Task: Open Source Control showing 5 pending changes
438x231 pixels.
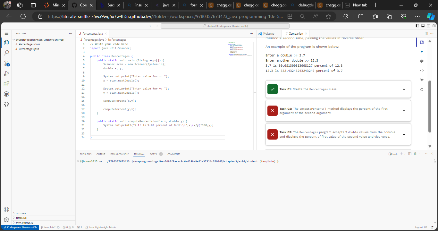Action: tap(6, 63)
